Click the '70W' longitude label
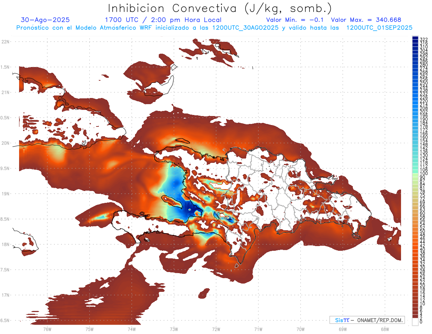Image resolution: width=432 pixels, height=334 pixels. point(301,329)
